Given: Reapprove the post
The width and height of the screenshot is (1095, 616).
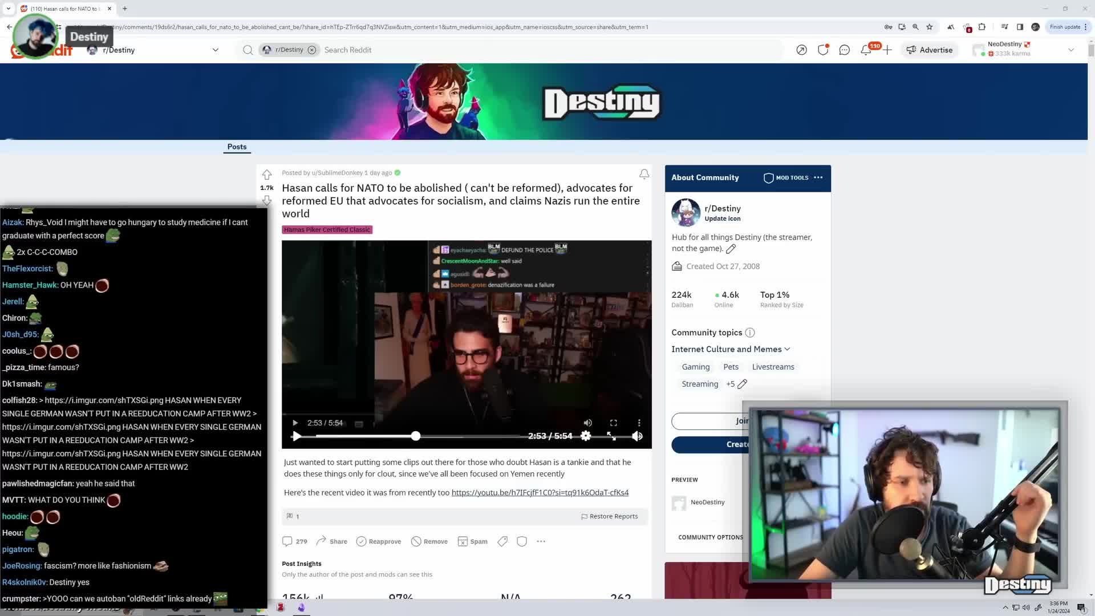Looking at the screenshot, I should [379, 541].
